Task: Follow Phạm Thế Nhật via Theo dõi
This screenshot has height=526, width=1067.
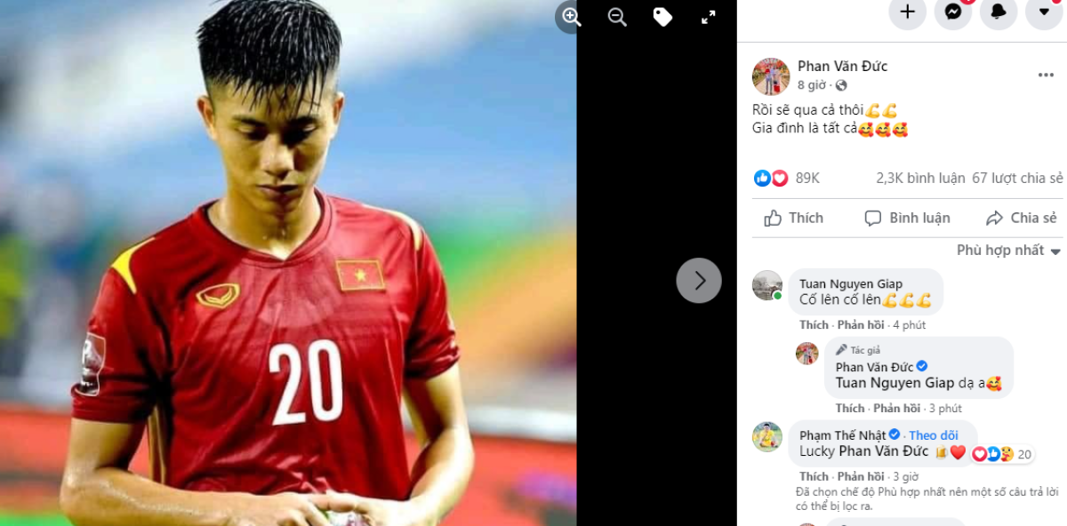Action: point(934,435)
